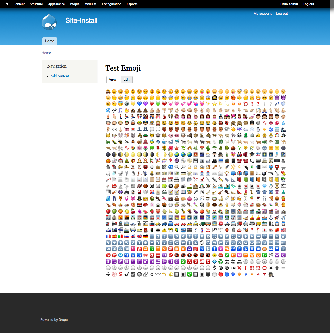Click the pink tongue emoji

[x=127, y=129]
